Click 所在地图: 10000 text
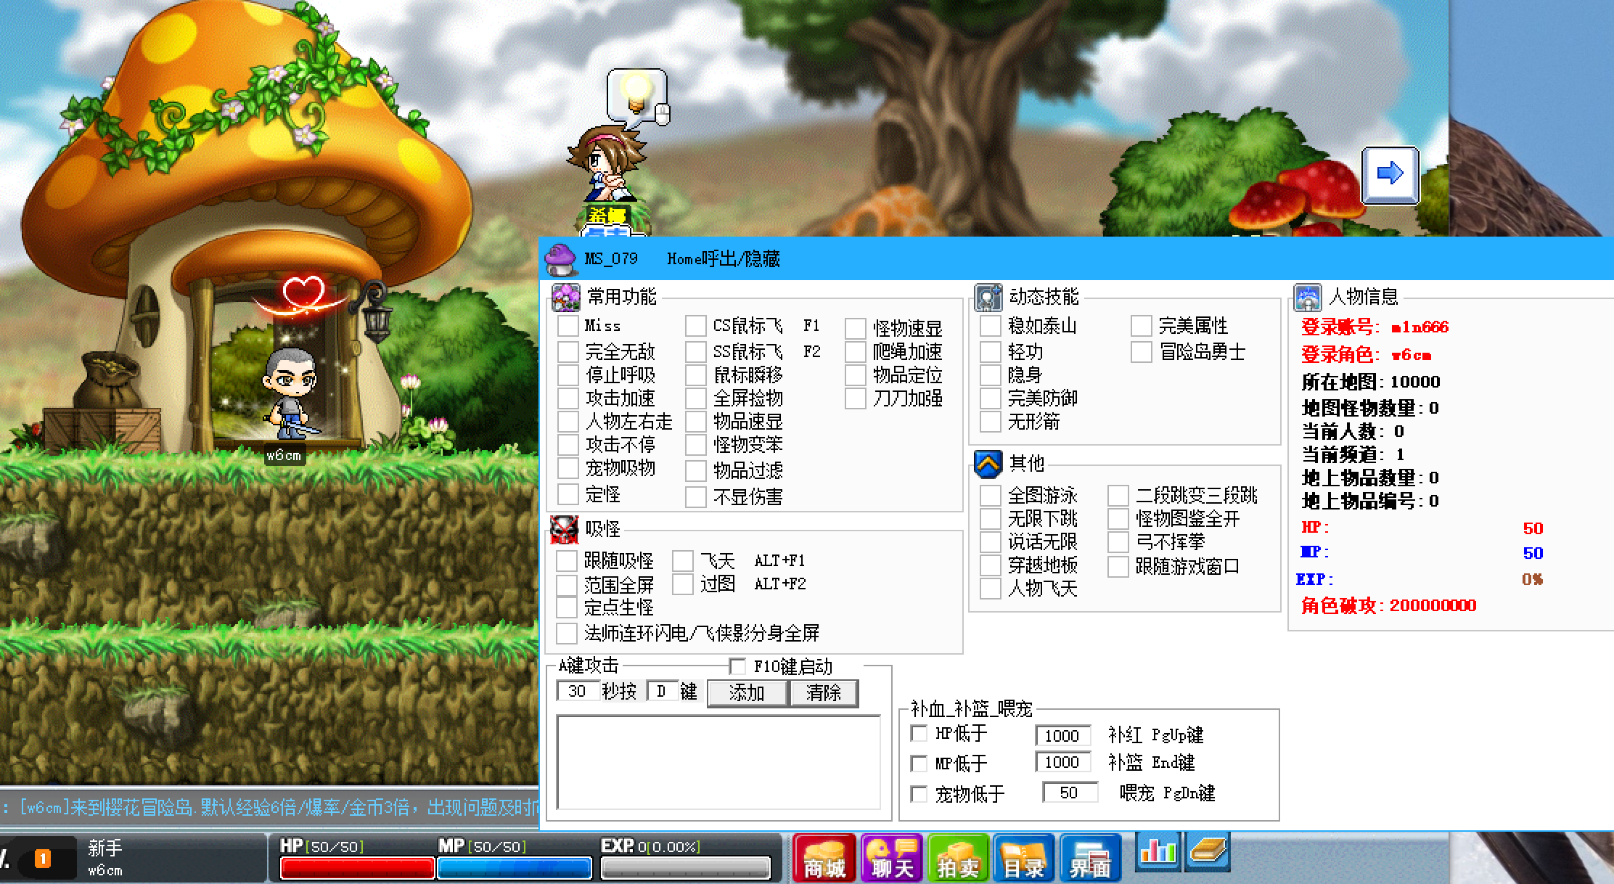The width and height of the screenshot is (1614, 884). [x=1371, y=382]
